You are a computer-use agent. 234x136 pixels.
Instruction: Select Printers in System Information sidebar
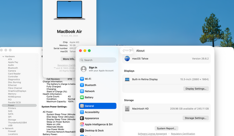(12, 108)
